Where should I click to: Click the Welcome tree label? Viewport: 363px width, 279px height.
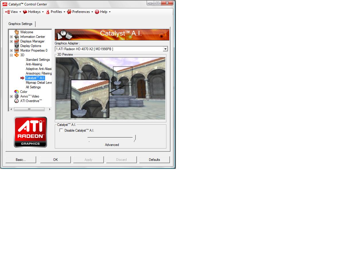click(27, 32)
